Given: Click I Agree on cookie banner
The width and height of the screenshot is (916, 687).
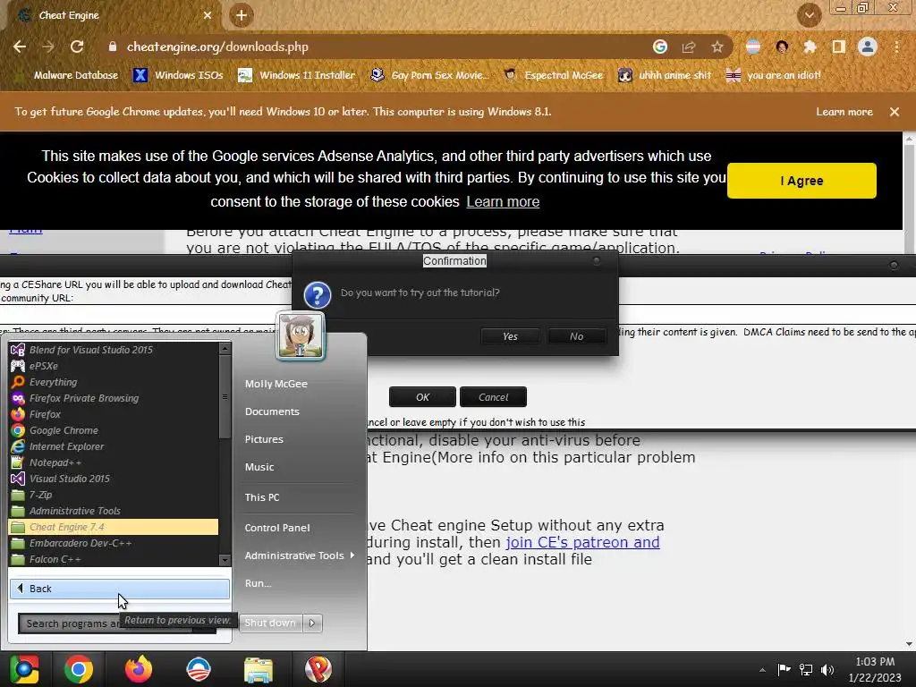Looking at the screenshot, I should point(801,181).
